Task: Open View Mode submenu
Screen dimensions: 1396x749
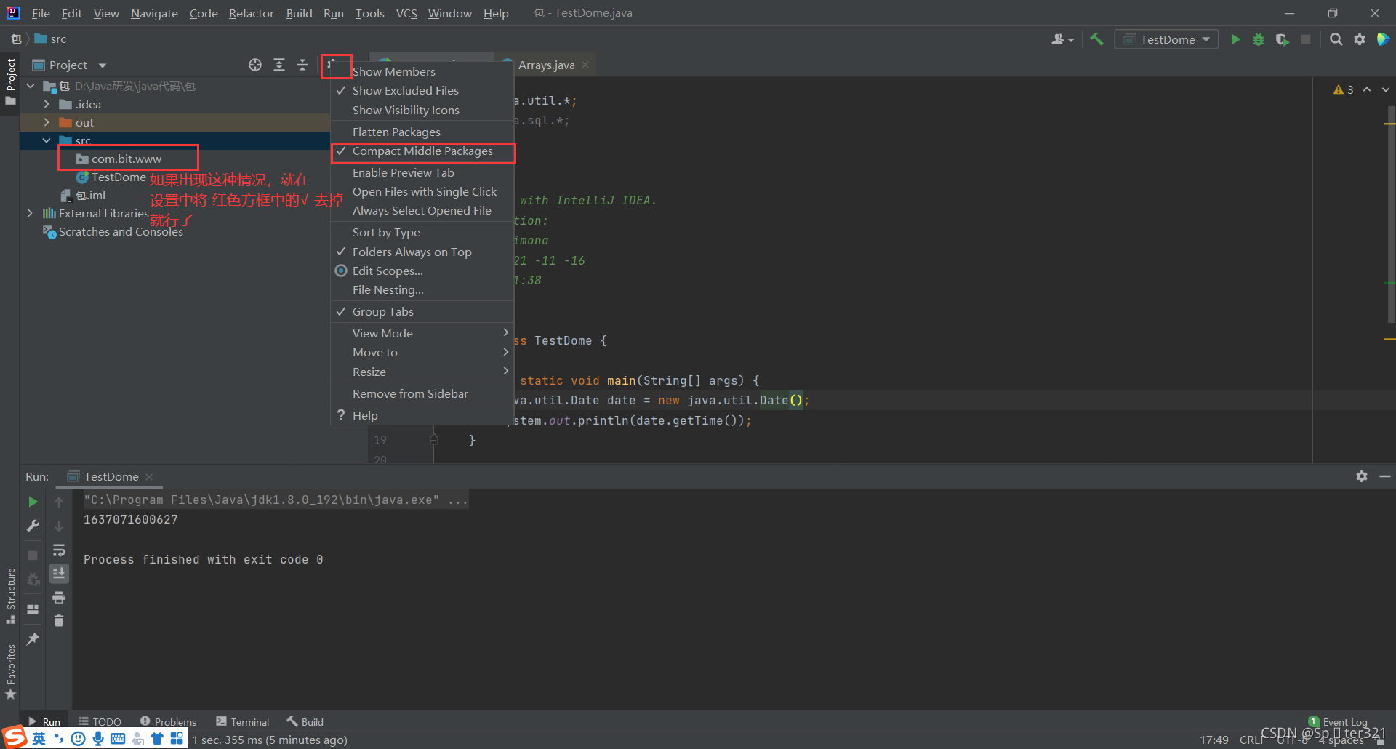Action: point(422,334)
